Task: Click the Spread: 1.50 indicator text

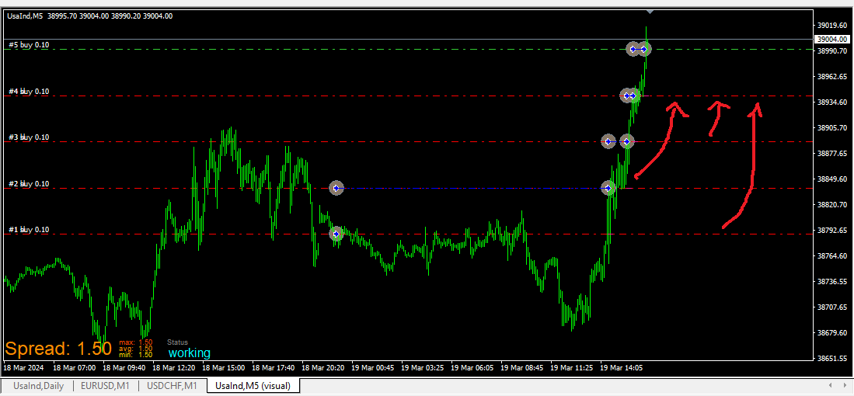Action: (58, 348)
